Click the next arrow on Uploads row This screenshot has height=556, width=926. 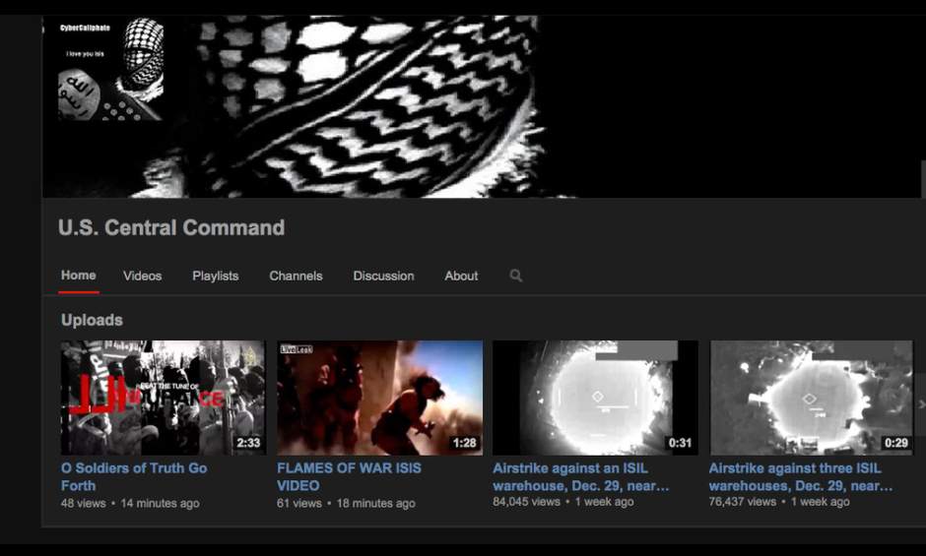(921, 403)
